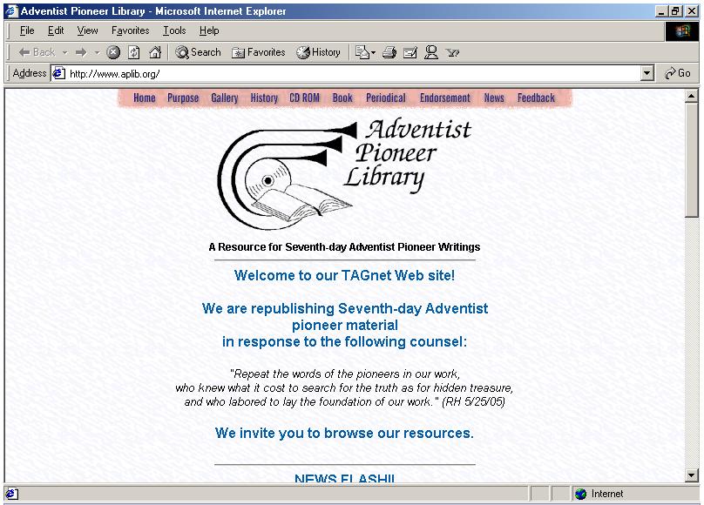Open the Endorsement page link
This screenshot has width=704, height=505.
pos(445,98)
